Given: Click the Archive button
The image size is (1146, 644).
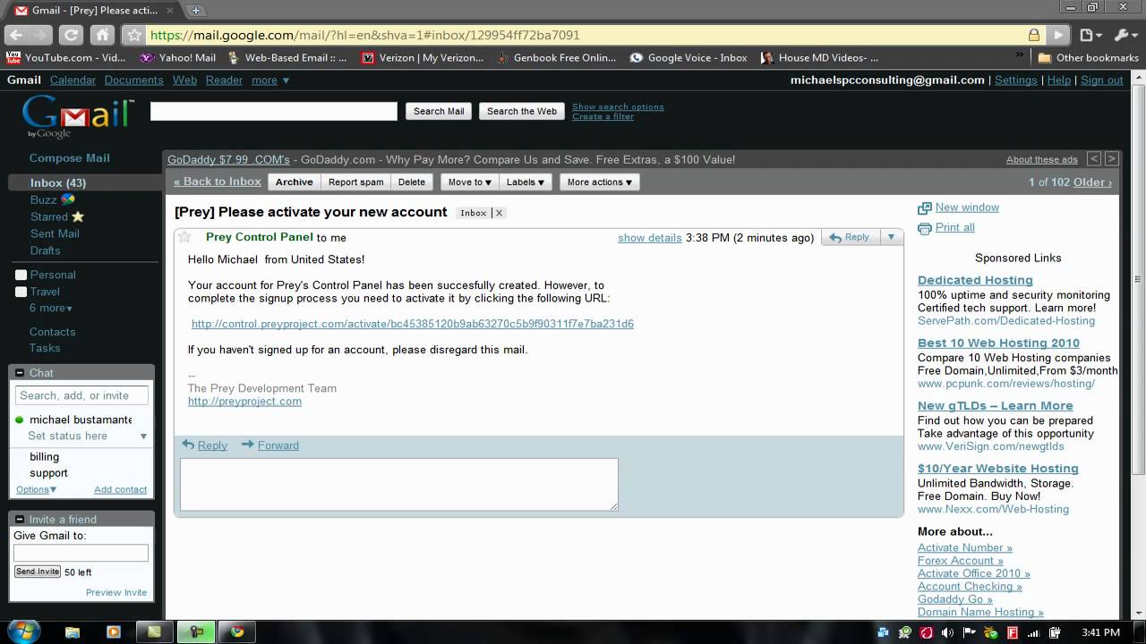Looking at the screenshot, I should click(294, 182).
